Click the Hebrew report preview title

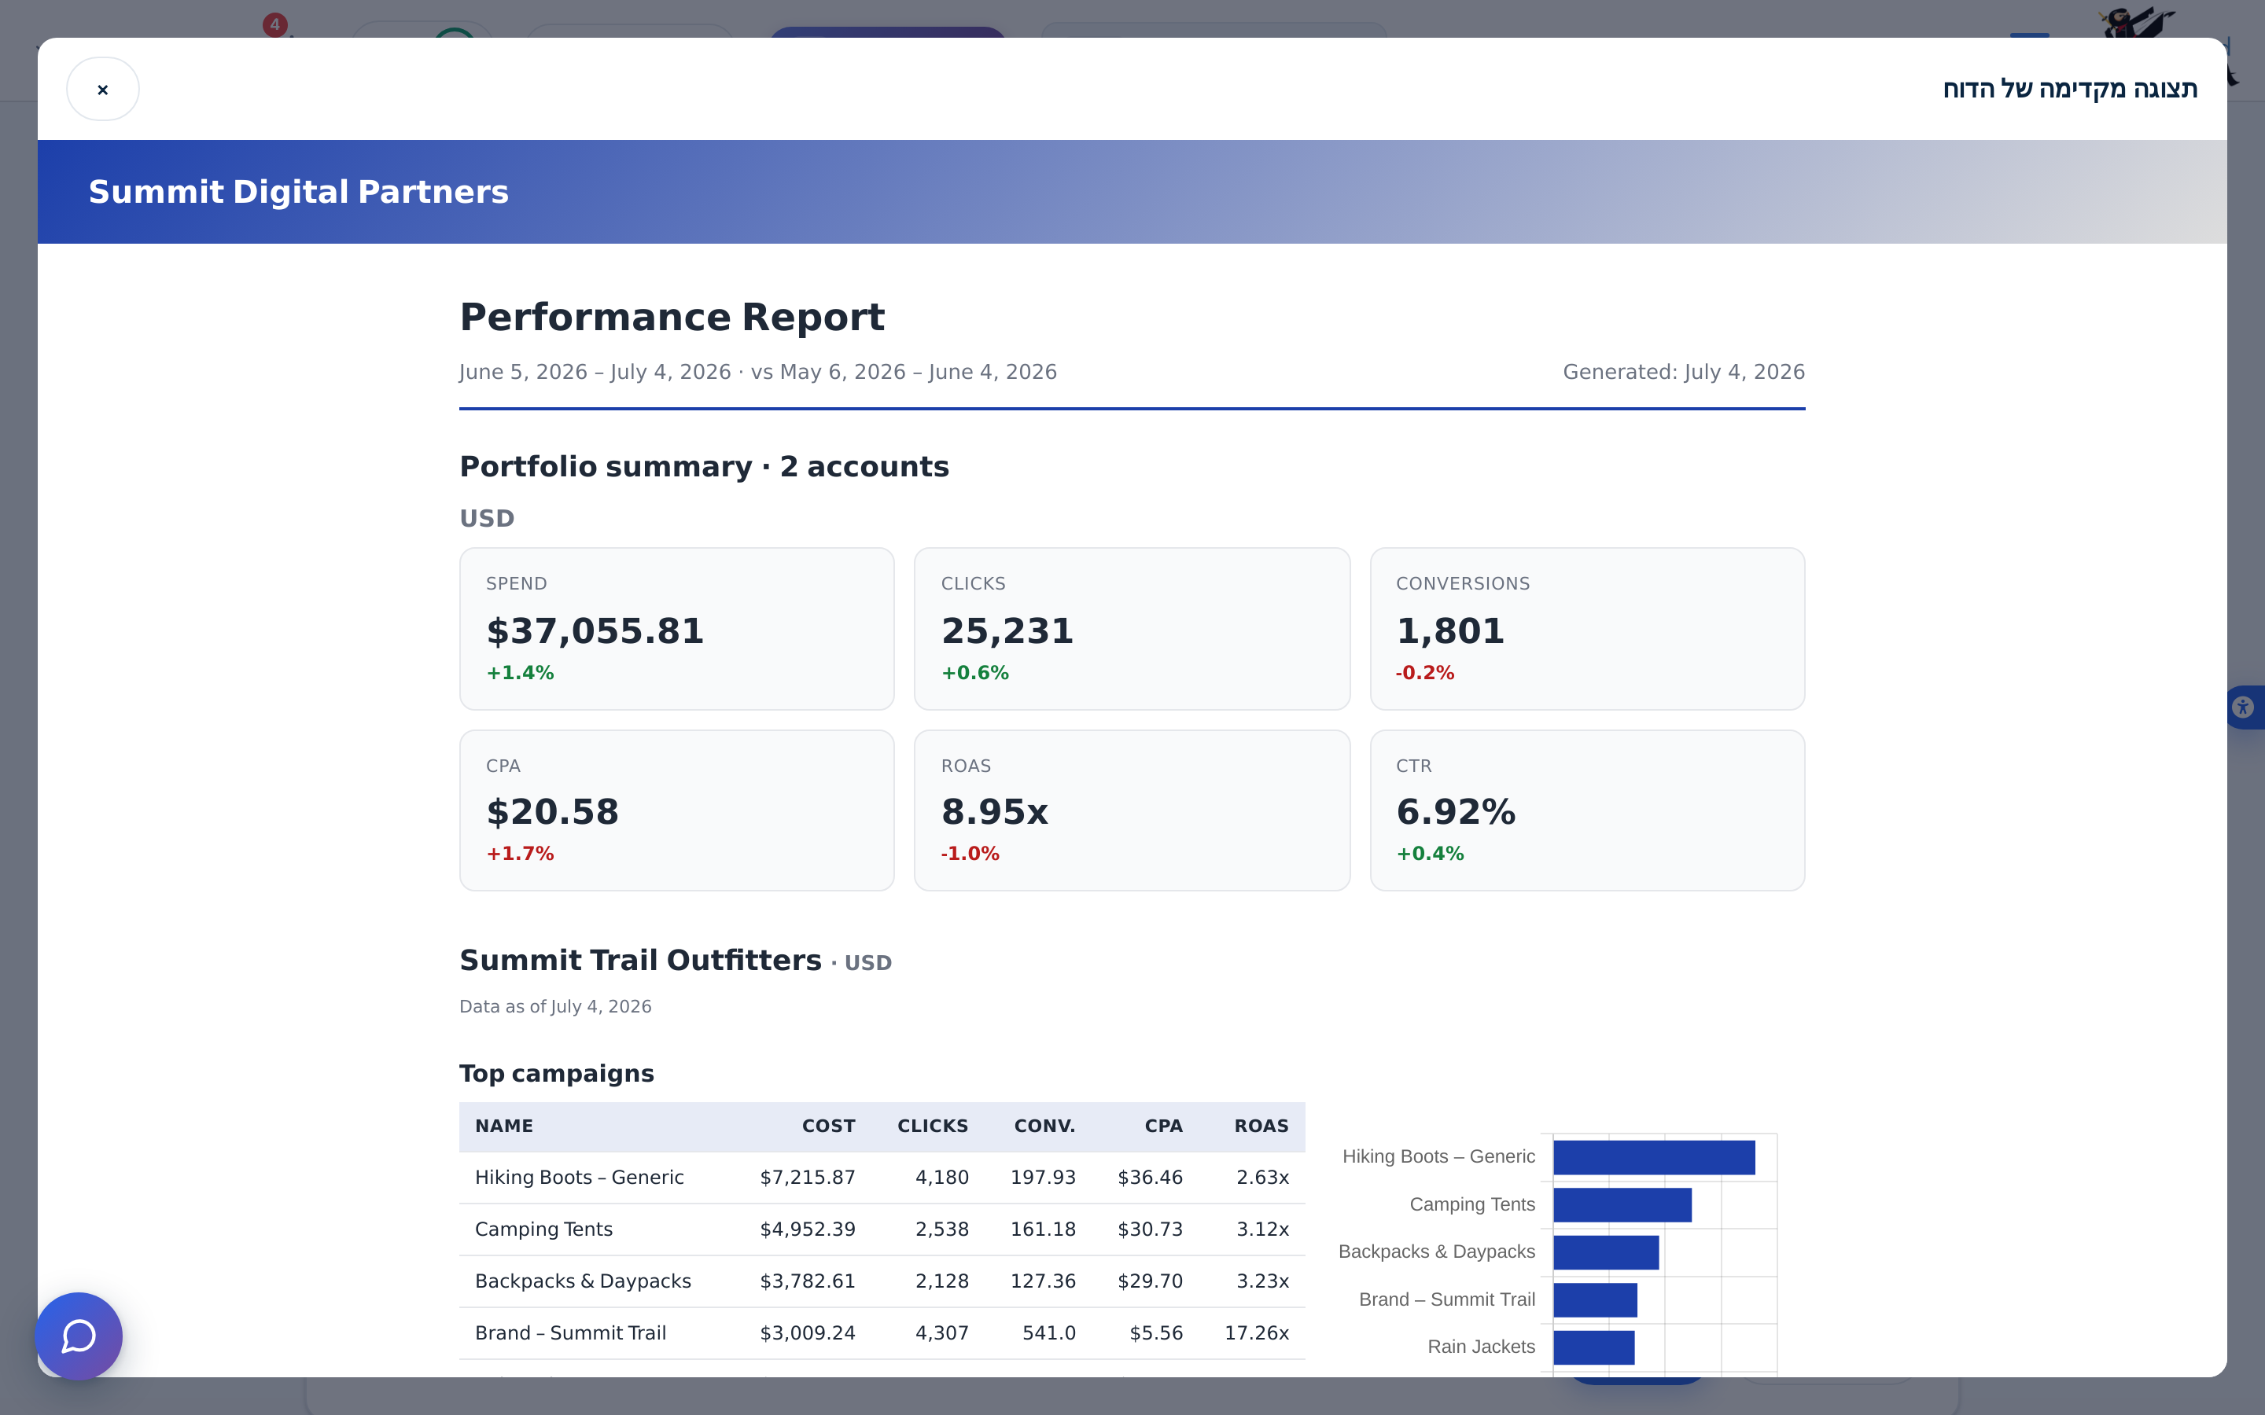point(2069,89)
